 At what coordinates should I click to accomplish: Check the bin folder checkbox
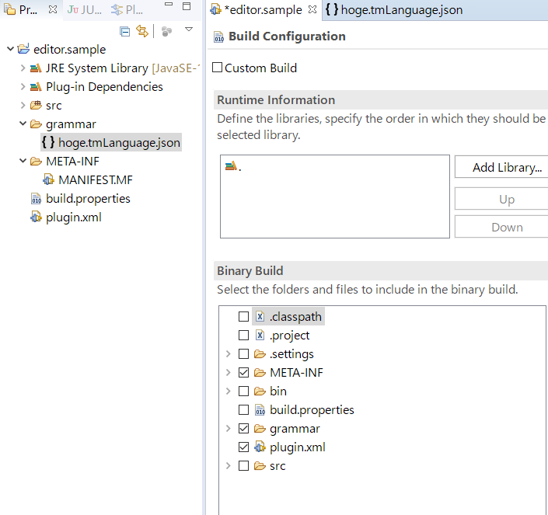click(243, 391)
